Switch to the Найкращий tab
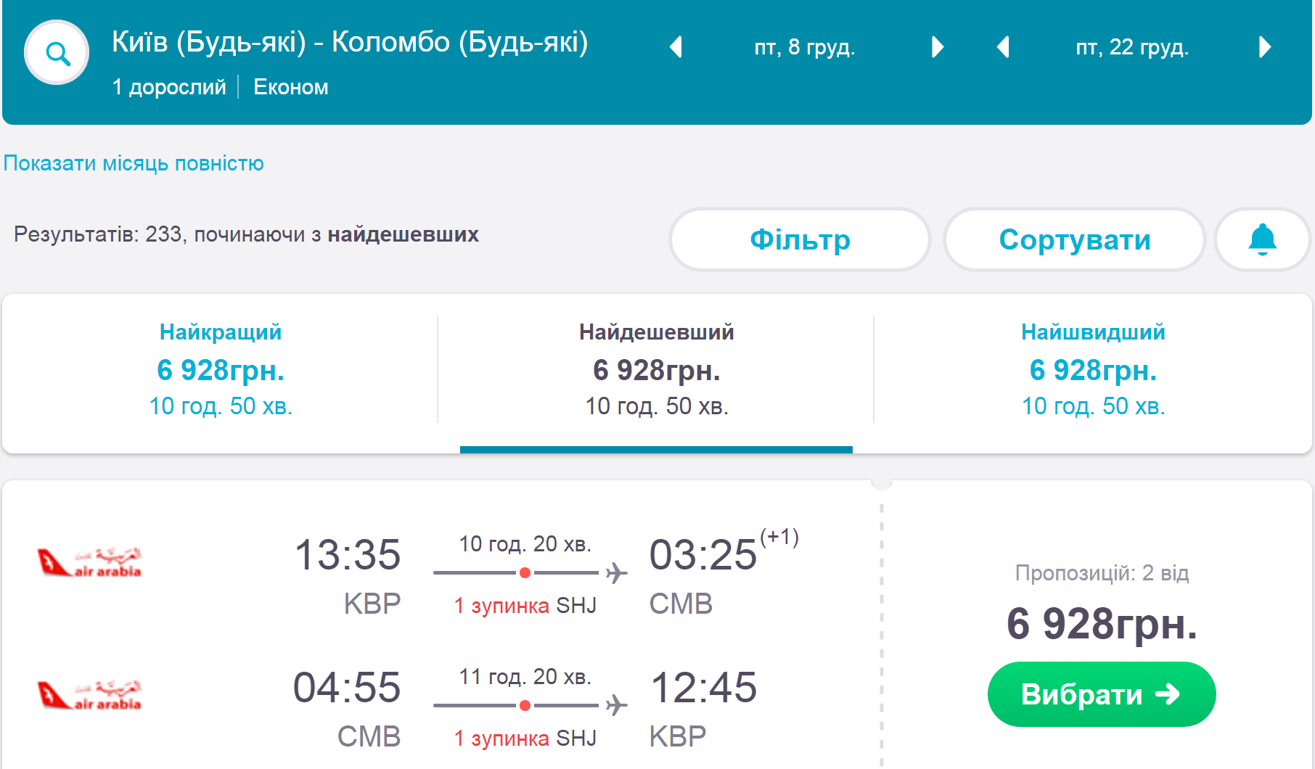The height and width of the screenshot is (769, 1315). (221, 369)
